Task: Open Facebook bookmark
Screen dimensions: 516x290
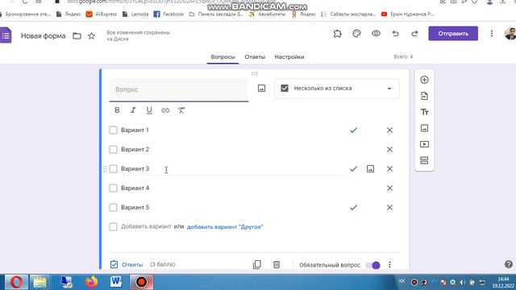Action: pos(169,14)
